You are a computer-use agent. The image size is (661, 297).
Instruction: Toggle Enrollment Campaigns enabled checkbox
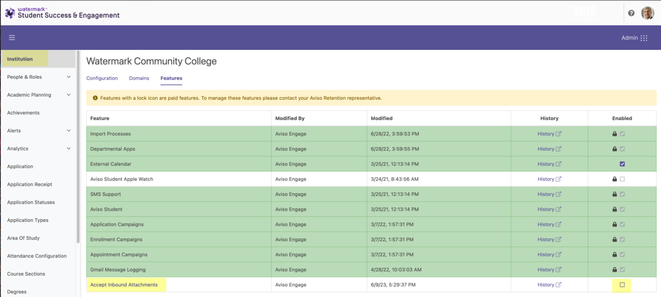point(622,239)
